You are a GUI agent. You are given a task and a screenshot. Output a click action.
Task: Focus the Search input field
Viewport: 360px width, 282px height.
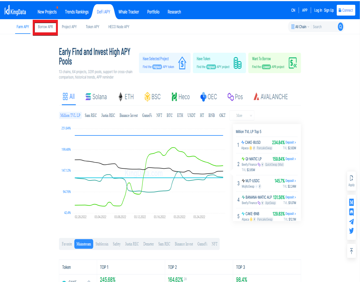pyautogui.click(x=324, y=27)
